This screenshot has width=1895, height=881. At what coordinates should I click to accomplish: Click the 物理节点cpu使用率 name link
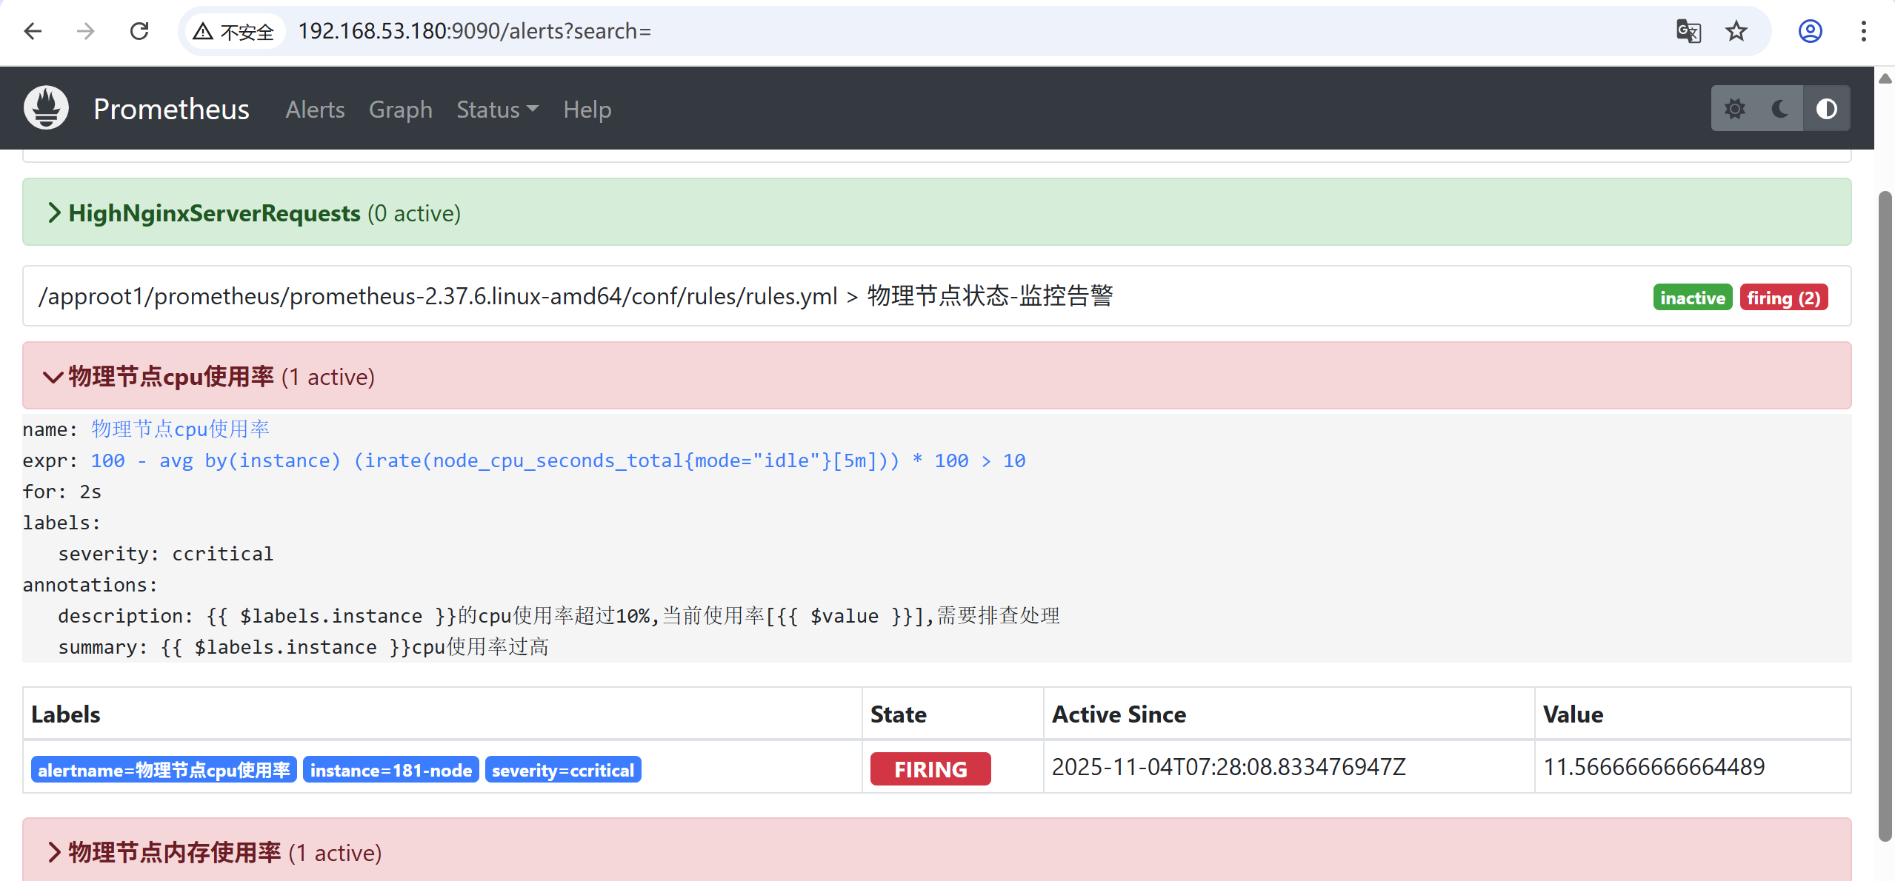coord(180,429)
